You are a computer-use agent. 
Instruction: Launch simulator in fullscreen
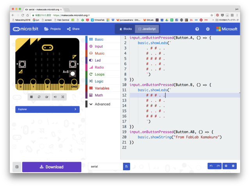pyautogui.click(x=63, y=97)
